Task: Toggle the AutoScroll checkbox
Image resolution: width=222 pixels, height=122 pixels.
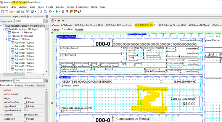Action: click(x=25, y=119)
